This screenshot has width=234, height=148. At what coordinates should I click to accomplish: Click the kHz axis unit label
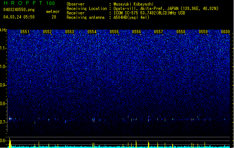pos(3,30)
